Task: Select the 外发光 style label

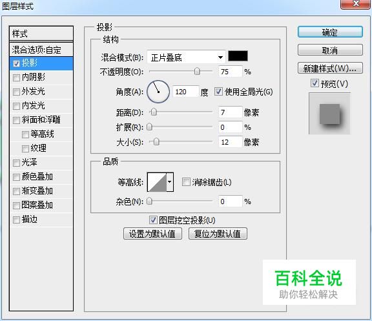Action: click(34, 92)
